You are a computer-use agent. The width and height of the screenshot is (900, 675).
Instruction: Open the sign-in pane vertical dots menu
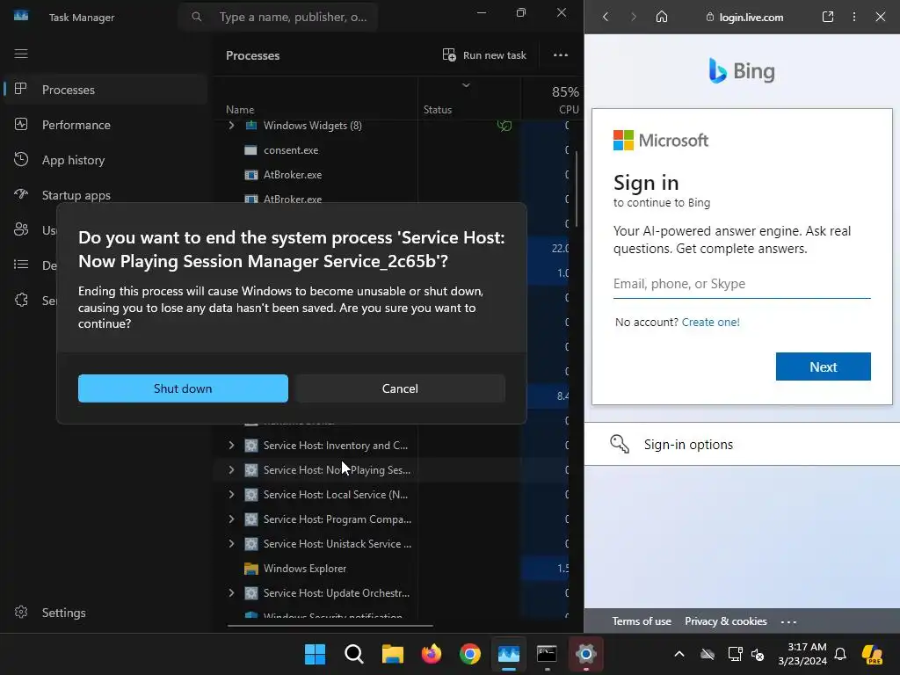pos(854,17)
